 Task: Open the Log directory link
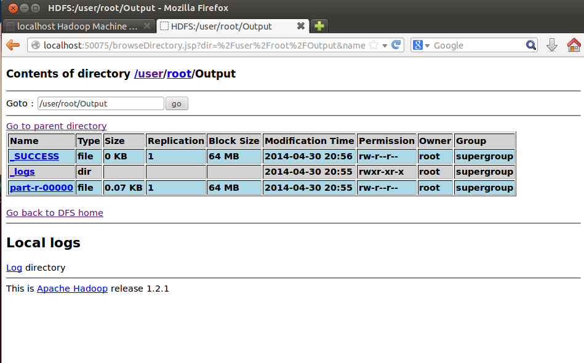(x=14, y=268)
